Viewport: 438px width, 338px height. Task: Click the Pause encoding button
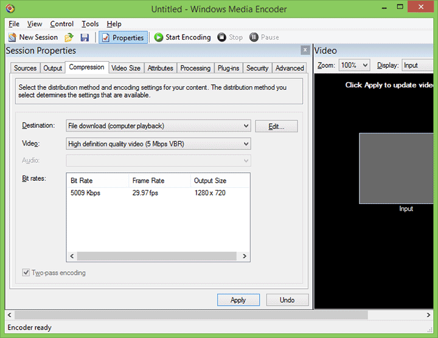pos(264,38)
